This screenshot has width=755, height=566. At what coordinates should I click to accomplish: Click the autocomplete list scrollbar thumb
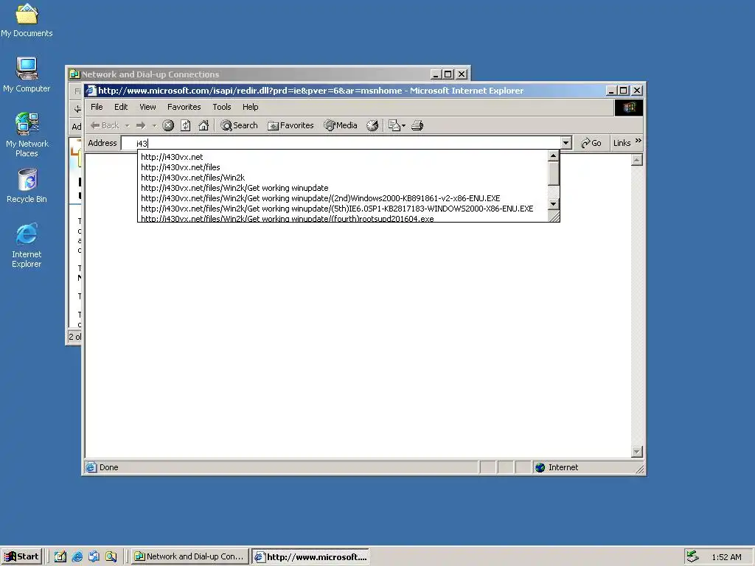pyautogui.click(x=553, y=173)
